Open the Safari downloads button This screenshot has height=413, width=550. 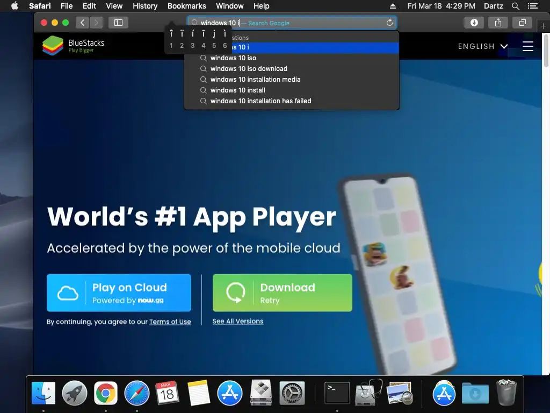[474, 23]
